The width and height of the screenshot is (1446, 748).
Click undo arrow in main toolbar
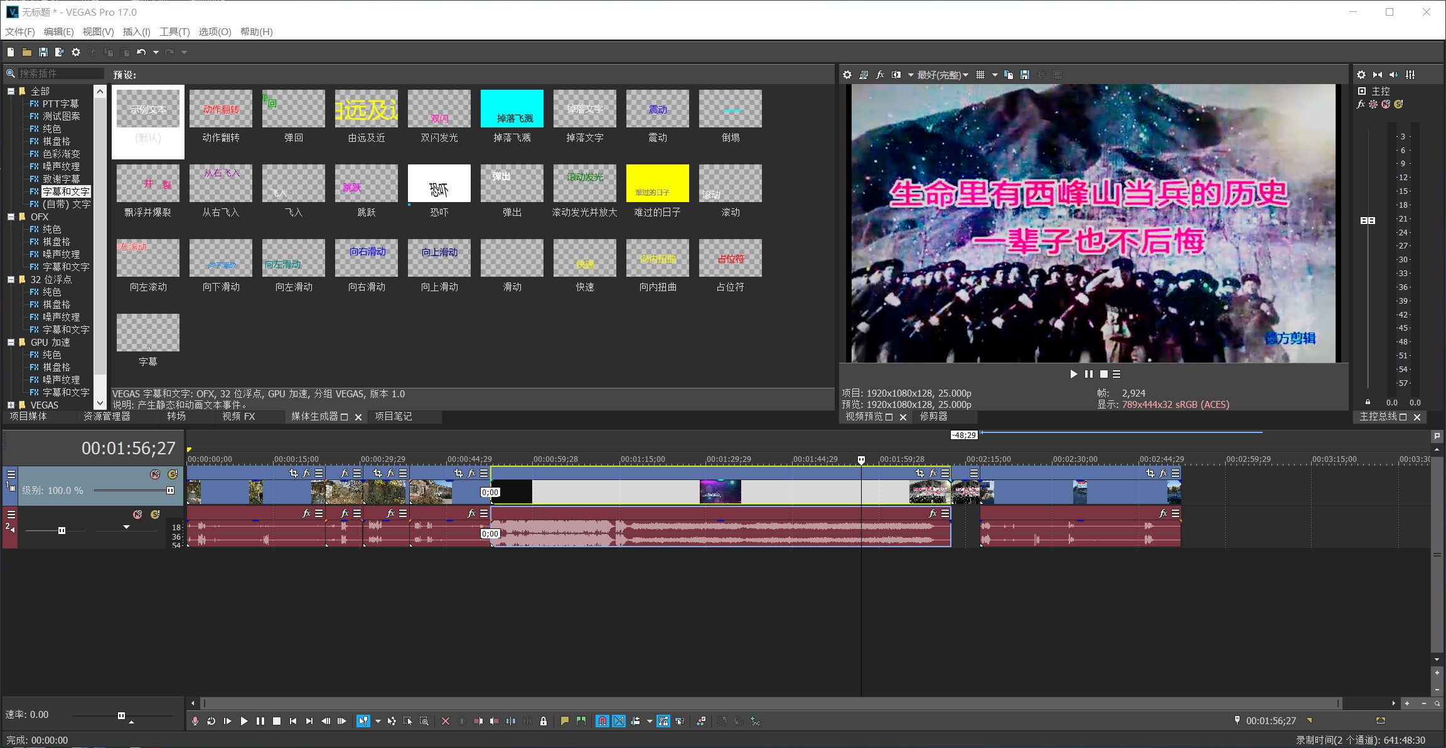click(x=141, y=52)
